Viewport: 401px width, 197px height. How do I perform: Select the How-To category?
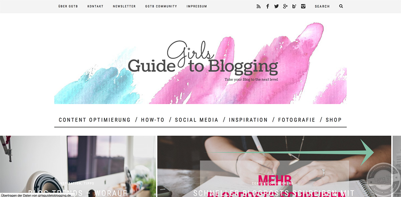[x=153, y=120]
